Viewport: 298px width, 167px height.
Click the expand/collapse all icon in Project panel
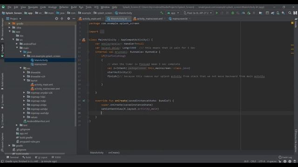[62, 19]
